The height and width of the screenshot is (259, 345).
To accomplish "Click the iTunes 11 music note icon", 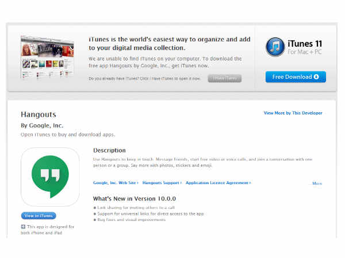I will pyautogui.click(x=275, y=47).
